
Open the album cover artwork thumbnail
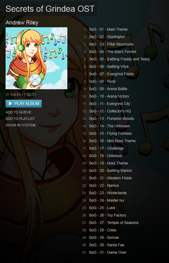36,58
